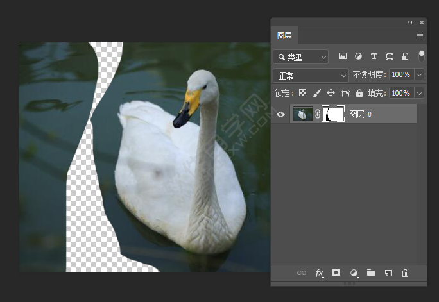
Task: Toggle visibility of 图层 0
Action: click(280, 114)
